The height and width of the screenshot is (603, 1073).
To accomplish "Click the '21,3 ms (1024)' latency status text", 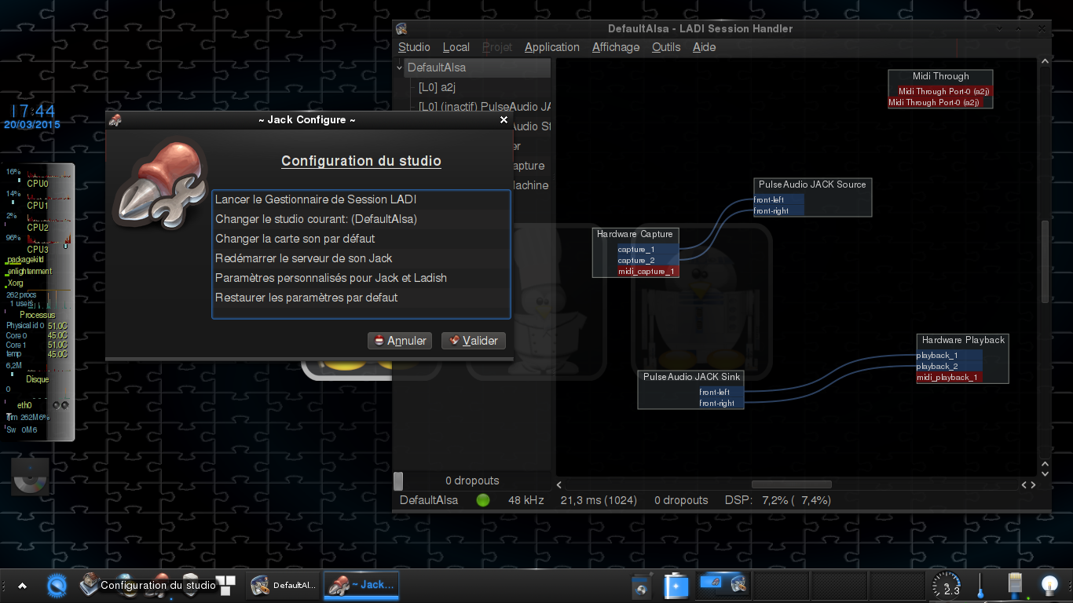I will (x=599, y=500).
